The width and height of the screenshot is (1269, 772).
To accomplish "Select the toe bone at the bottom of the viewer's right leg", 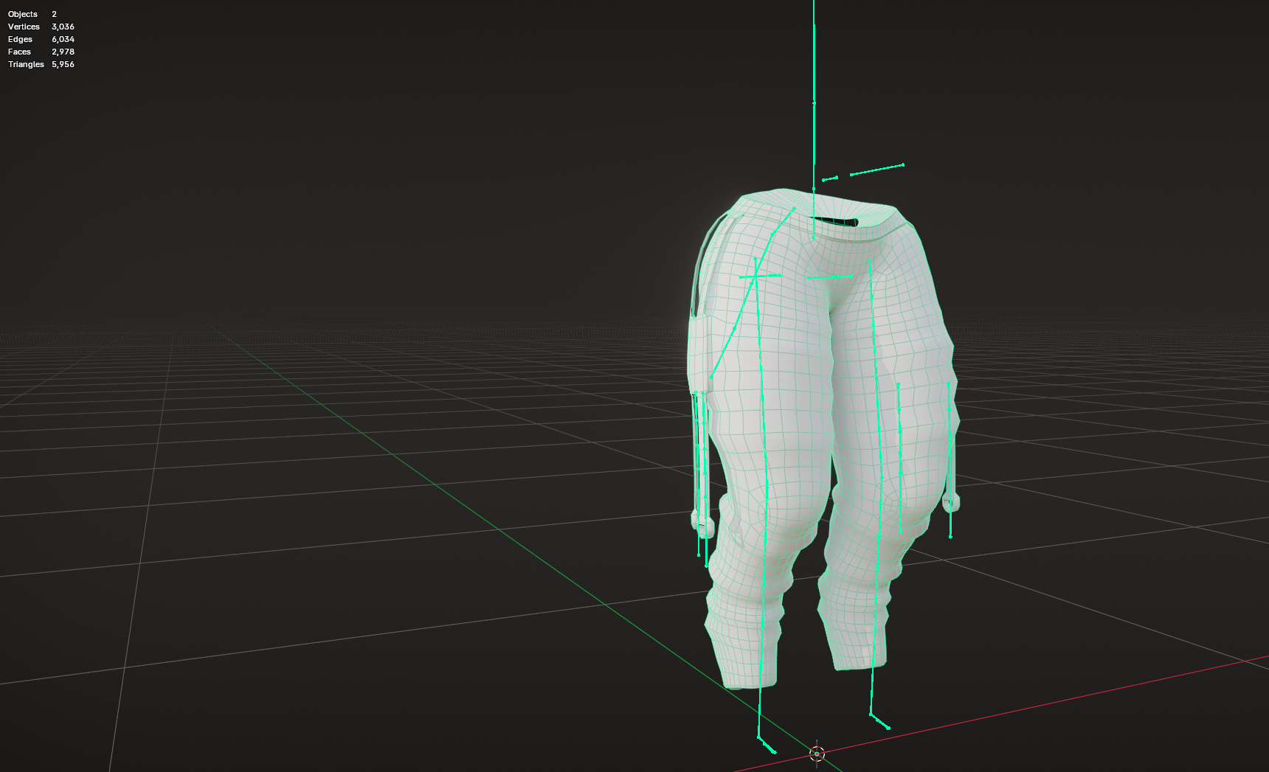I will 879,721.
